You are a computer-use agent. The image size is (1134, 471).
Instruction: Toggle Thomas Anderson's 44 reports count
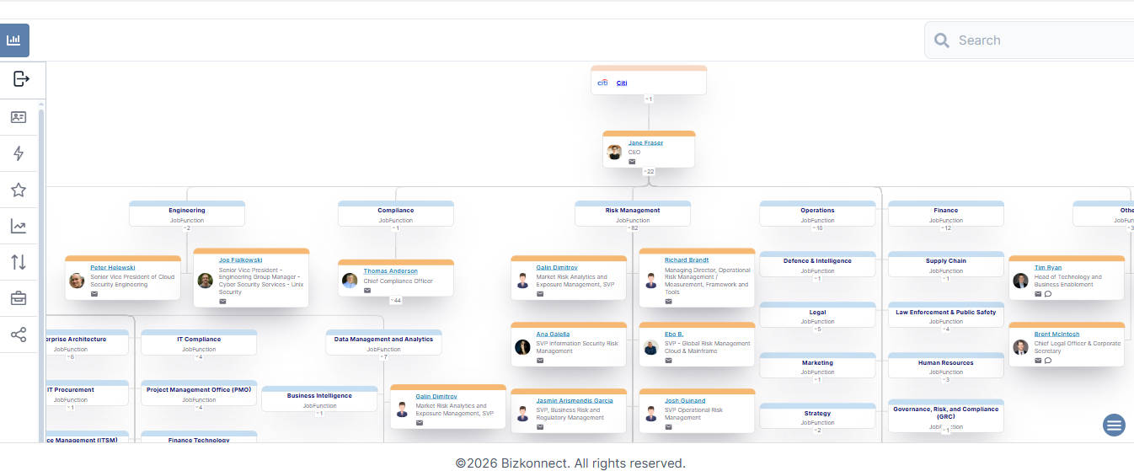pyautogui.click(x=396, y=300)
